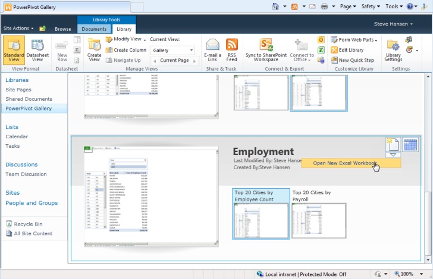Screen dimensions: 433x279
Task: Go to next Current Page arrow
Action: [194, 61]
